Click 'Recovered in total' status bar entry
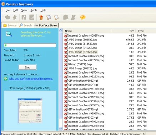 [x=57, y=134]
